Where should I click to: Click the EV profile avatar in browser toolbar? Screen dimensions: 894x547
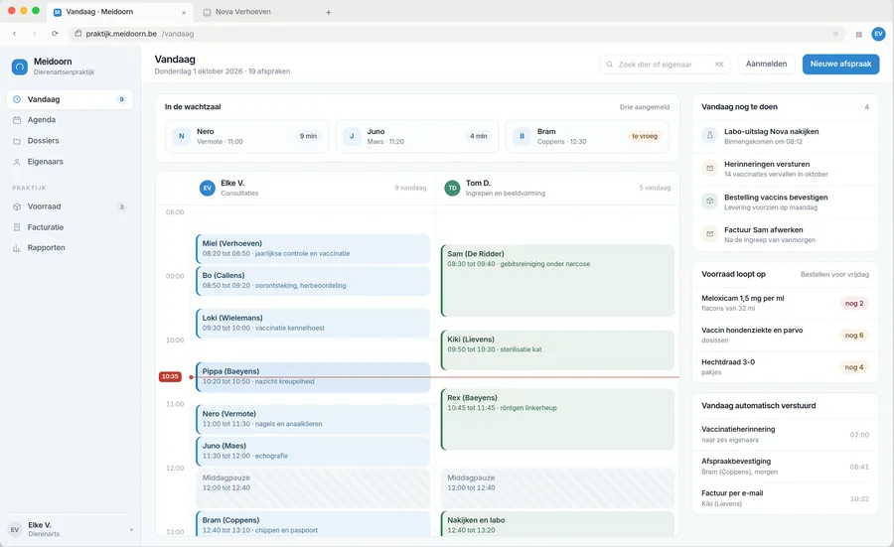[x=878, y=34]
